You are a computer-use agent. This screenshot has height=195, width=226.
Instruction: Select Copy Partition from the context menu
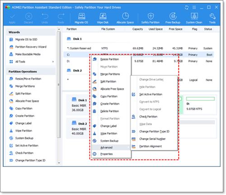coord(111,96)
